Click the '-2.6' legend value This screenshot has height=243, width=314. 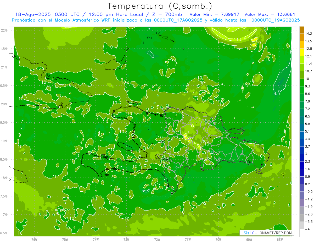coord(309,214)
